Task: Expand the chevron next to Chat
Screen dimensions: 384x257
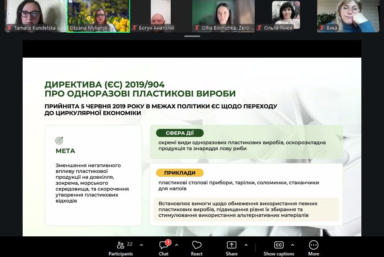Action: [177, 245]
